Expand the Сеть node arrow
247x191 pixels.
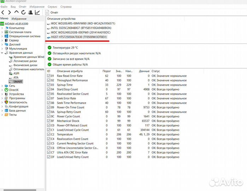(2, 86)
